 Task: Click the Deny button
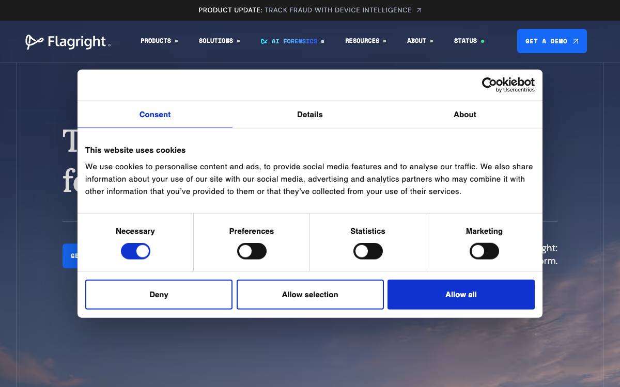point(159,295)
